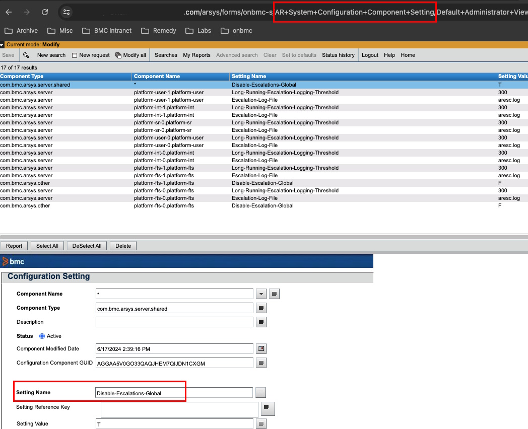528x429 pixels.
Task: Open the calendar picker for Component Modified Date
Action: click(x=261, y=348)
